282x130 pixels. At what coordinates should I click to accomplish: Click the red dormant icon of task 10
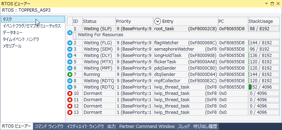point(70,93)
